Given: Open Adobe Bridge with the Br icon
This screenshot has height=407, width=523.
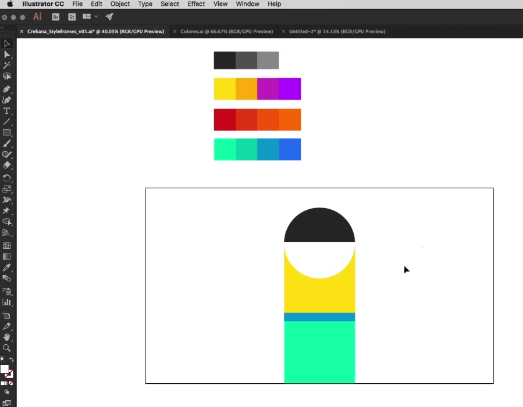Looking at the screenshot, I should tap(55, 16).
